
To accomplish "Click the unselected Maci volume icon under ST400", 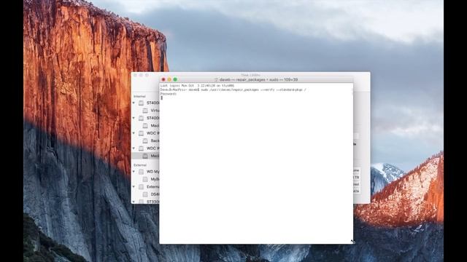I will pos(145,126).
